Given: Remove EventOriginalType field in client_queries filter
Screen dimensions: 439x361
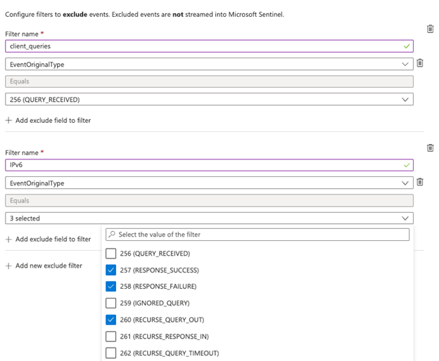Looking at the screenshot, I should pyautogui.click(x=420, y=63).
